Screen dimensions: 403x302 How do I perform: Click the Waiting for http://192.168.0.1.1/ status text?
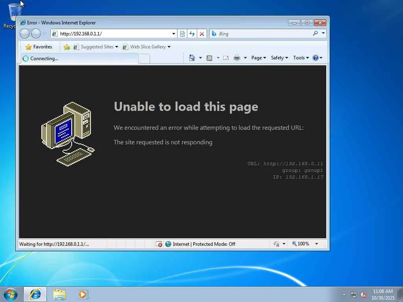(54, 244)
